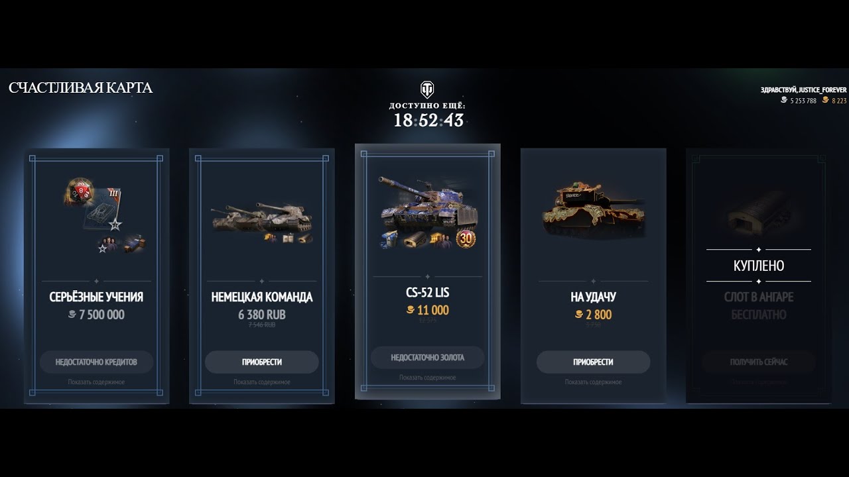The height and width of the screenshot is (477, 849).
Task: Show contents of CS-52 LIS offer
Action: click(x=428, y=378)
